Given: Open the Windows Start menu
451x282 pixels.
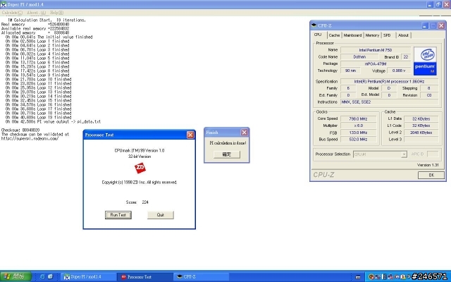Looking at the screenshot, I should pos(14,277).
